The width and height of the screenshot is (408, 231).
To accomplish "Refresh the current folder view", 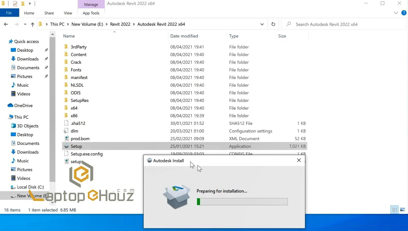I will point(273,24).
